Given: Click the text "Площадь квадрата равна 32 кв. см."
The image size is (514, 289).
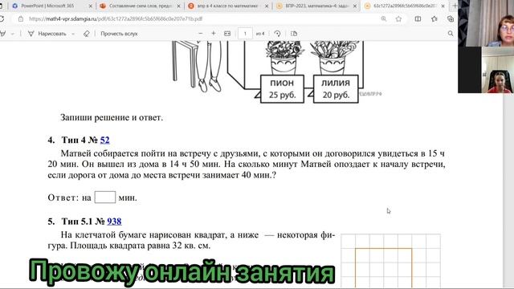Looking at the screenshot, I should [x=141, y=246].
